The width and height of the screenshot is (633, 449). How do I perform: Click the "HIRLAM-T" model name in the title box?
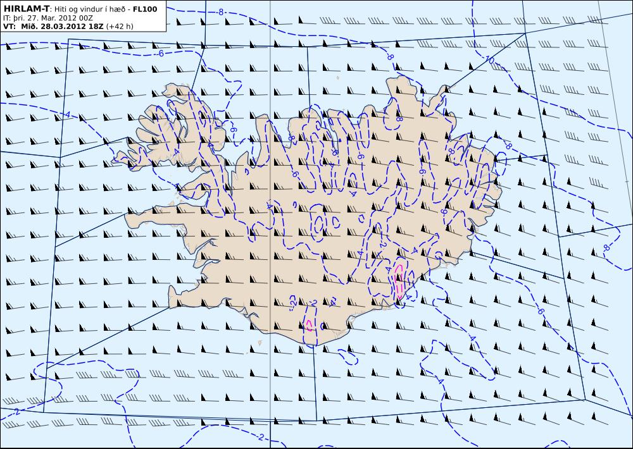(26, 9)
